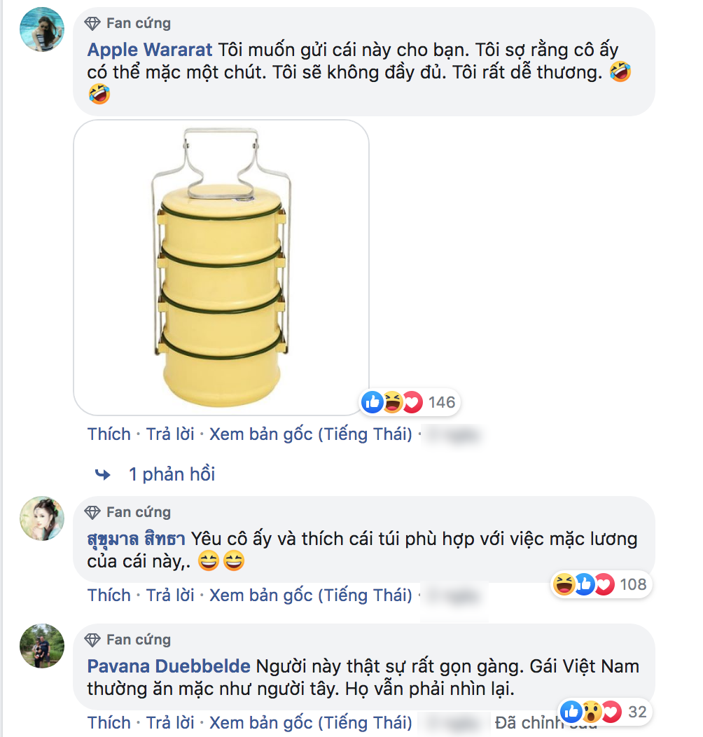Expand the '1 phản hồi' reply thread
The height and width of the screenshot is (737, 703).
pyautogui.click(x=172, y=474)
